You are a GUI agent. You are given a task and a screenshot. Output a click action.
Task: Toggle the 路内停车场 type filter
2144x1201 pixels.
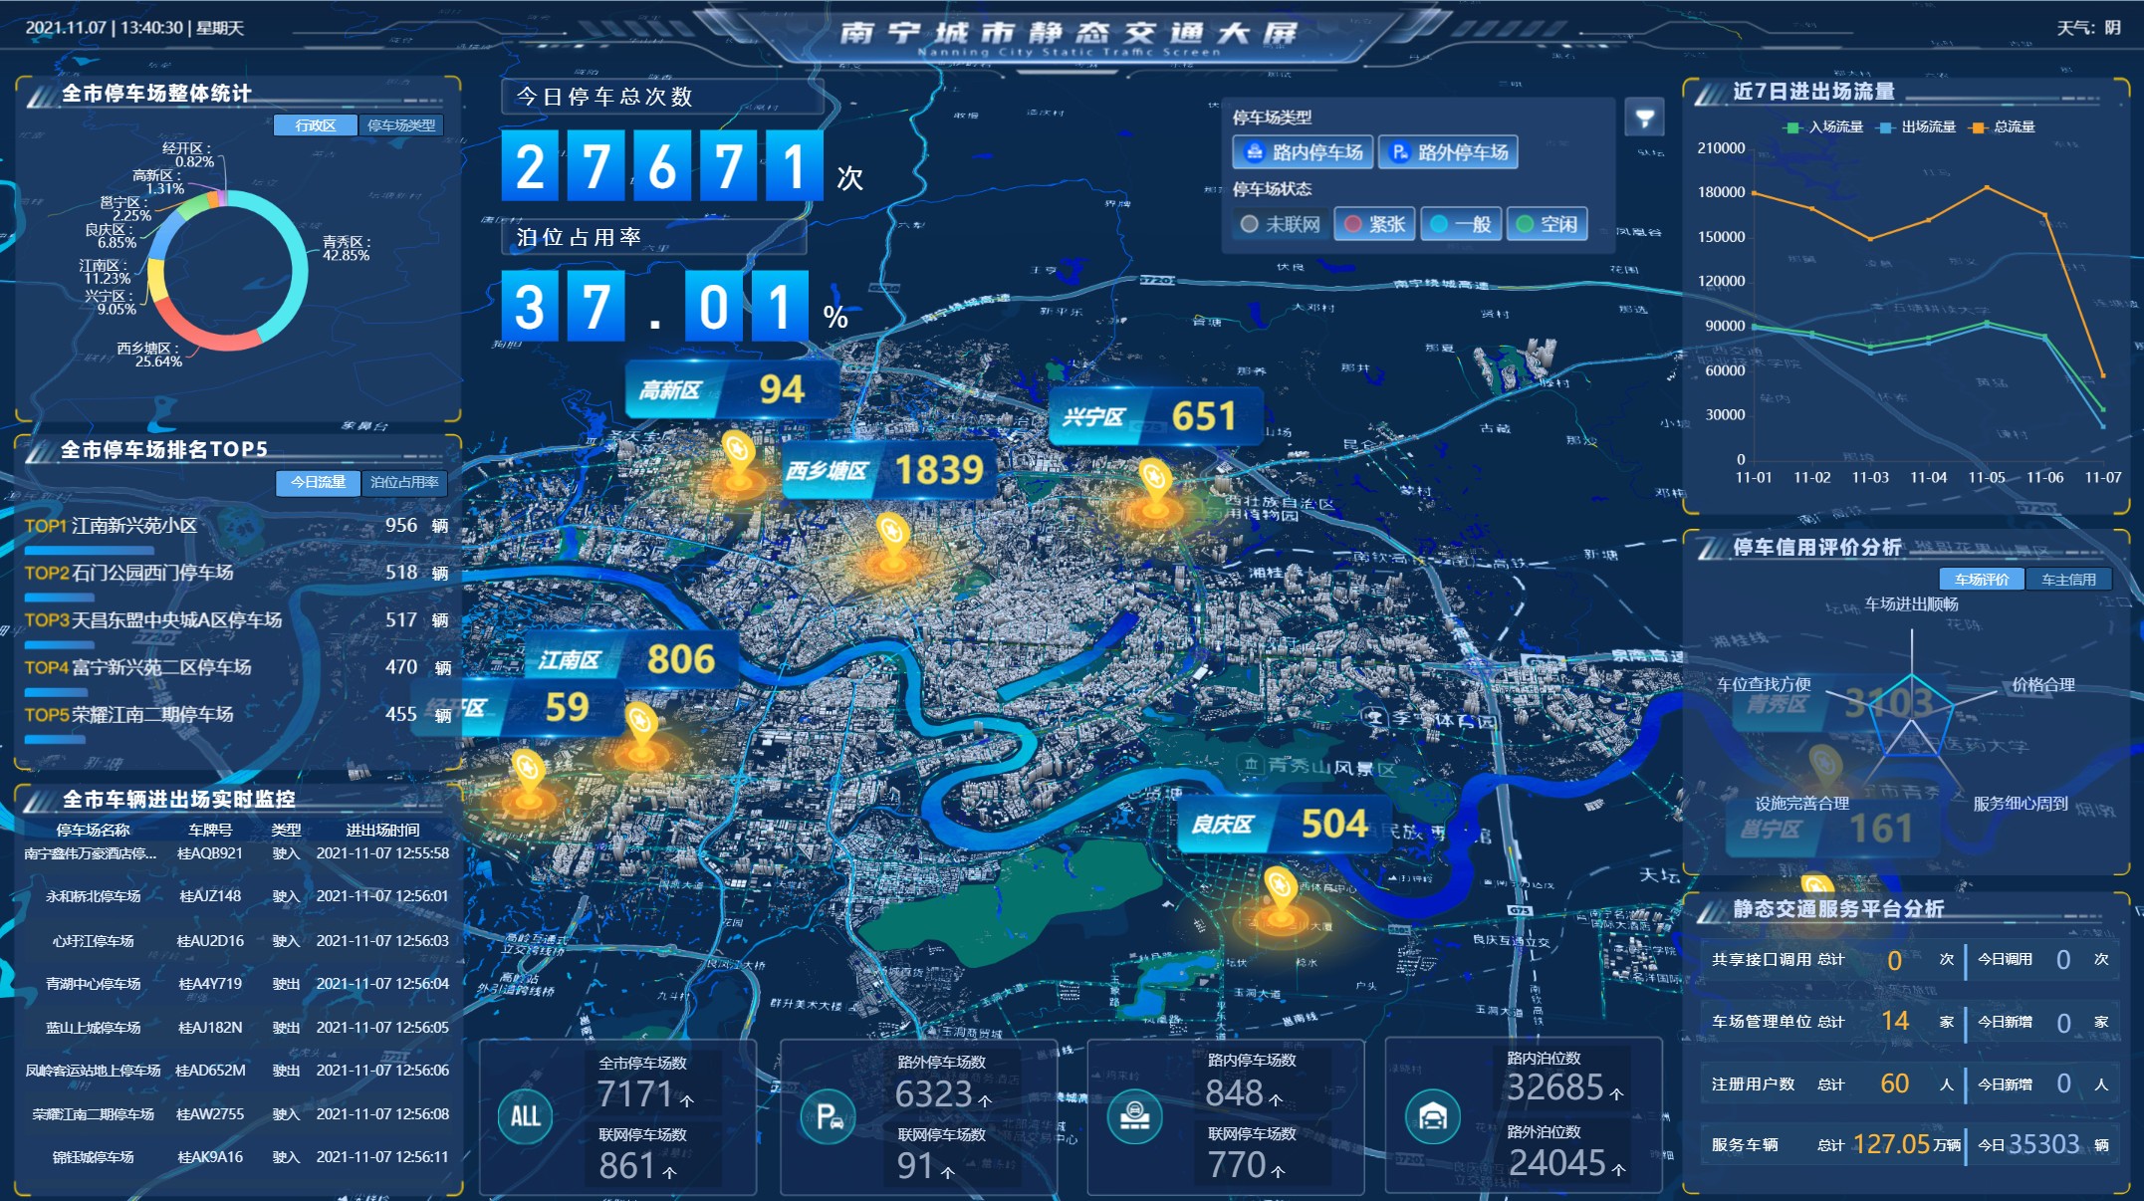(x=1304, y=152)
